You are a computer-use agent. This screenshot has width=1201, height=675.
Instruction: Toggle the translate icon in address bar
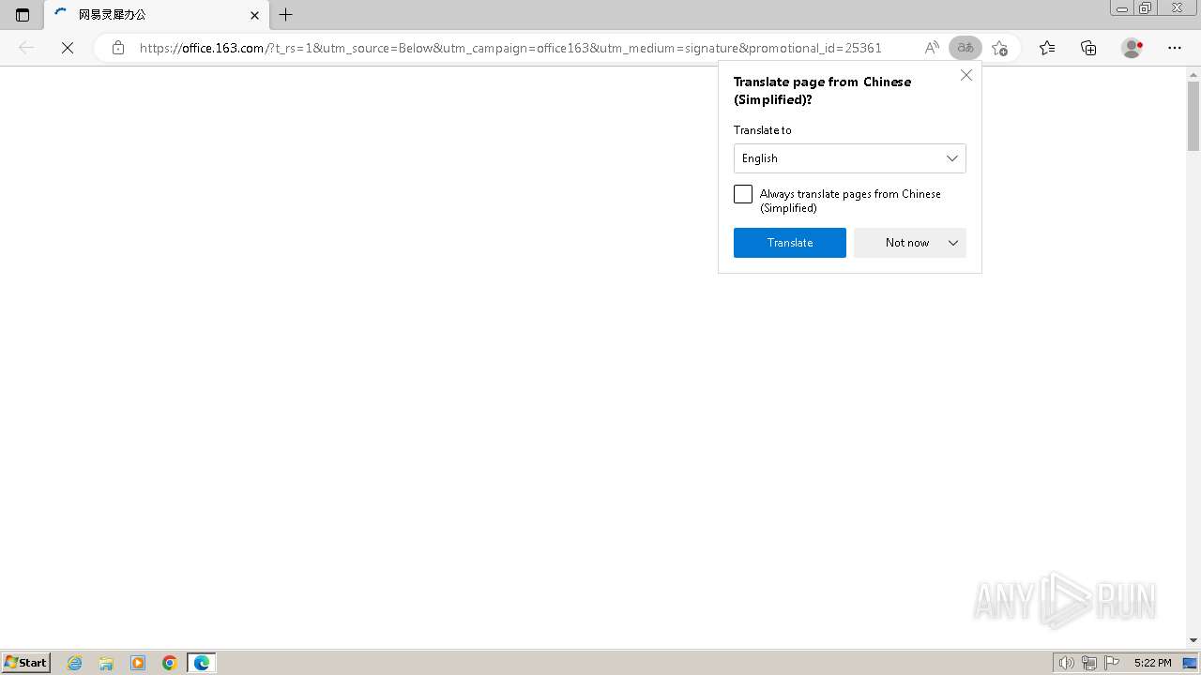pyautogui.click(x=965, y=48)
